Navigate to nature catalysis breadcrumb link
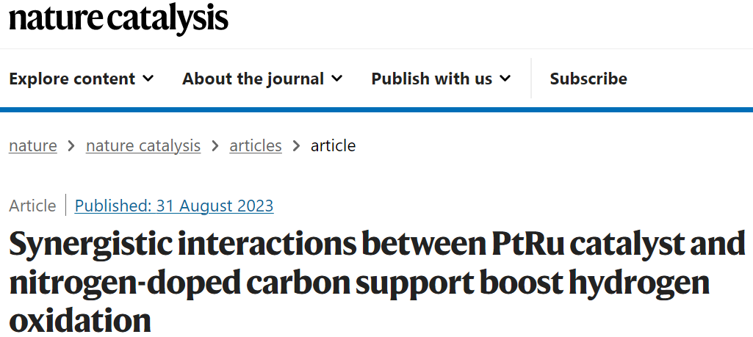The height and width of the screenshot is (337, 753). (x=143, y=145)
